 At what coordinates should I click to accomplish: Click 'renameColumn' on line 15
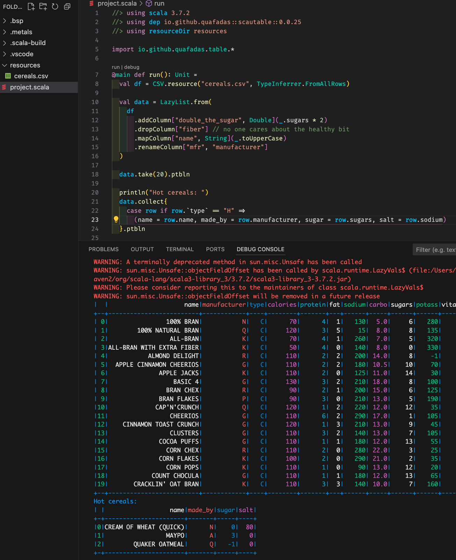pyautogui.click(x=160, y=147)
